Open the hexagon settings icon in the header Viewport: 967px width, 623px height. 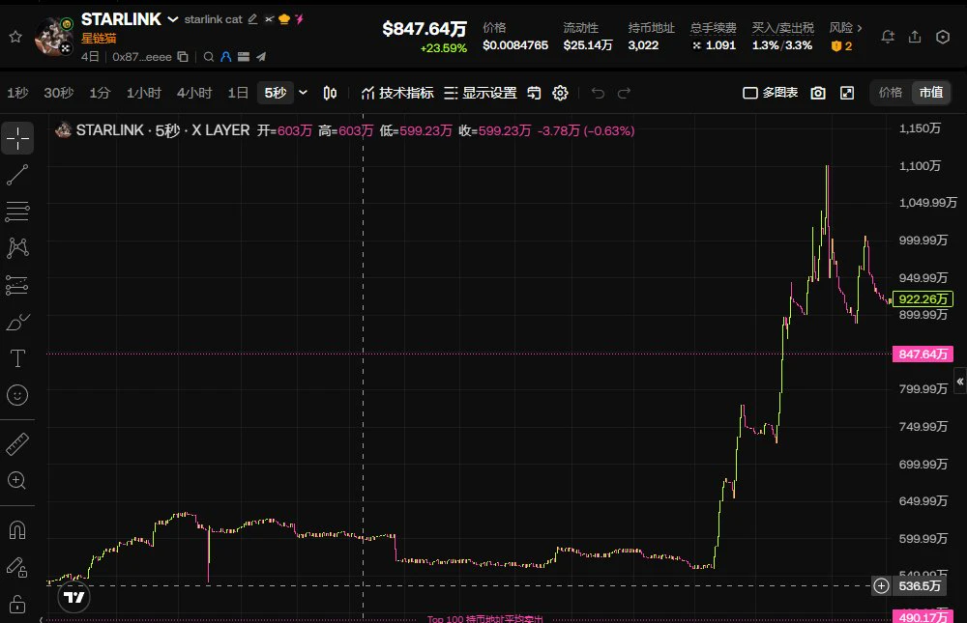942,37
